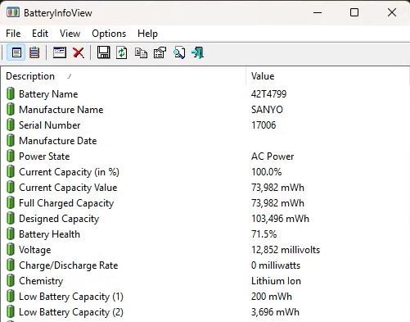Select the Battery Name row label
This screenshot has width=410, height=322.
[48, 94]
